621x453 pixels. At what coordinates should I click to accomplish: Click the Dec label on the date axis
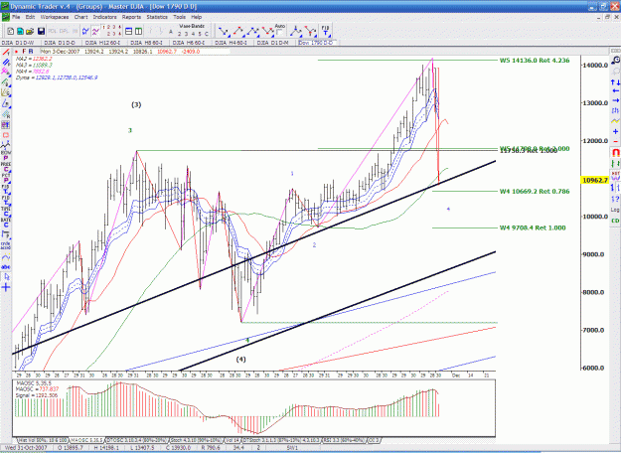tap(456, 376)
